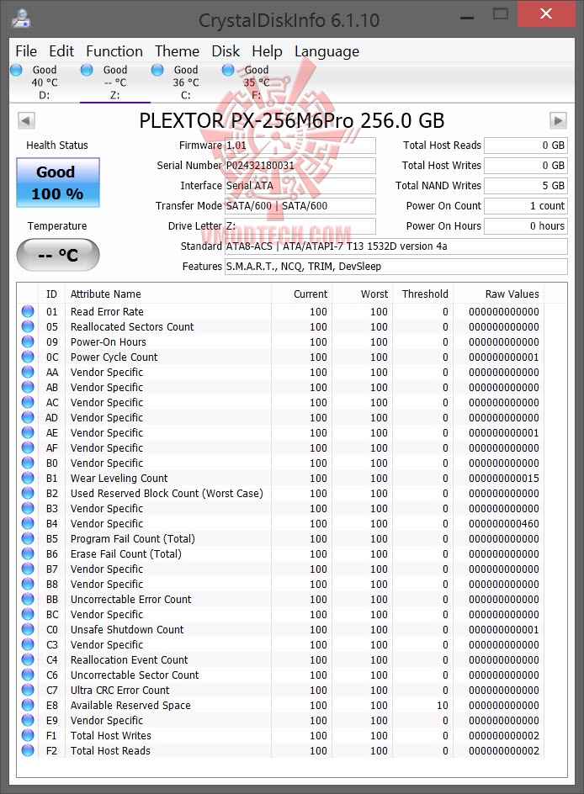
Task: Click status icon for Read Error Rate
Action: tap(28, 311)
